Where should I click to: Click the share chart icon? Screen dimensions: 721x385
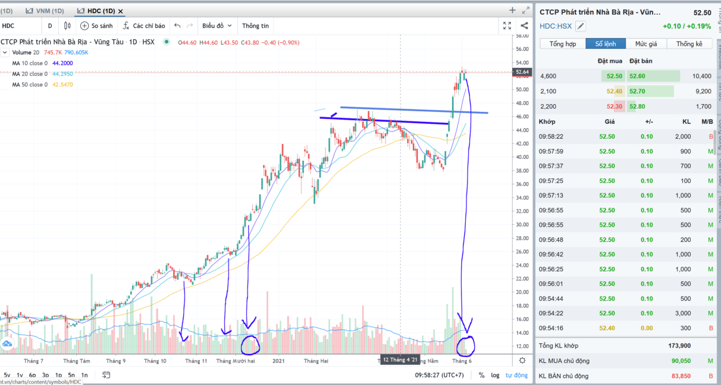point(524,26)
